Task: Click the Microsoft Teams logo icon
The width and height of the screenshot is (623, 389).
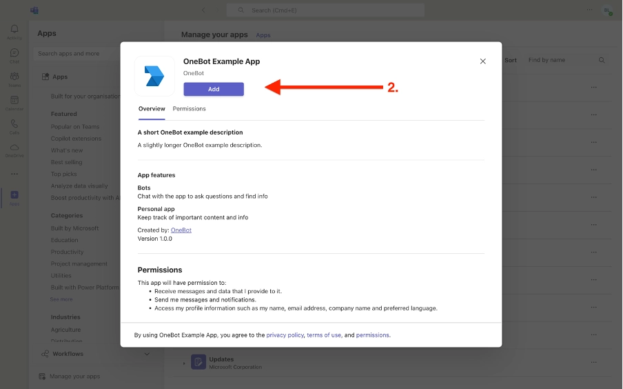Action: click(x=34, y=10)
